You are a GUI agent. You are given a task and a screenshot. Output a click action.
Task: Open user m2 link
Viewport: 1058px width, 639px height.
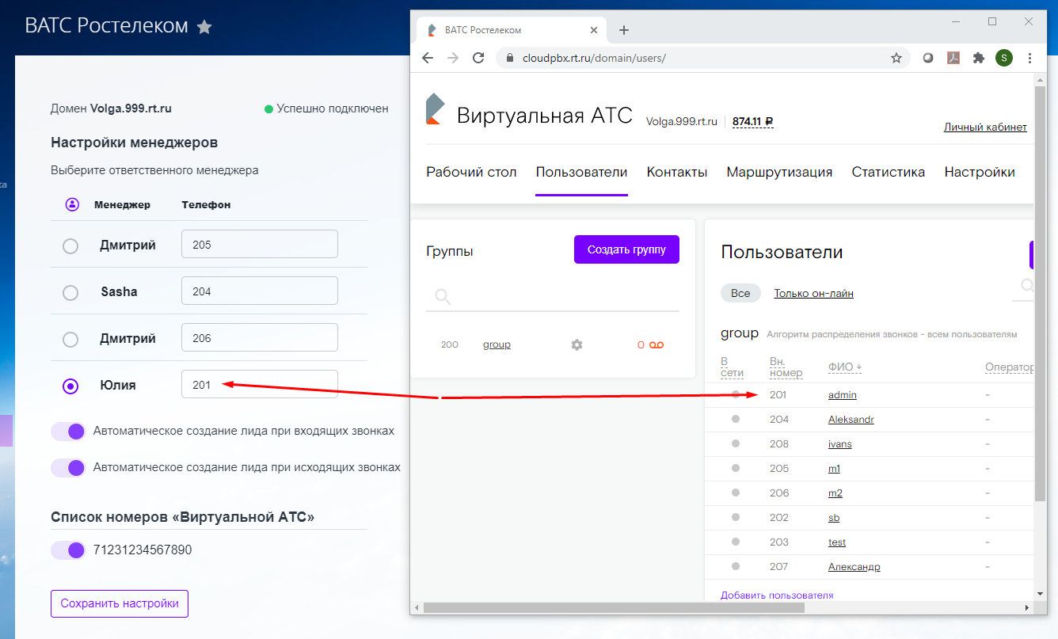[x=835, y=493]
